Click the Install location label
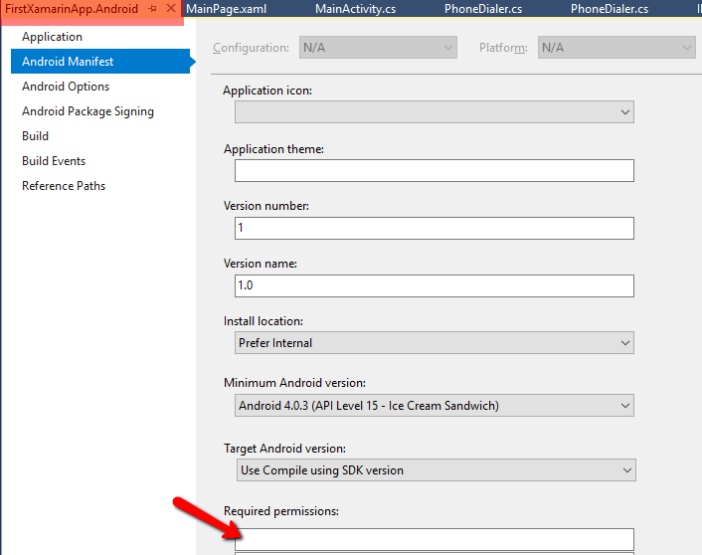Image resolution: width=702 pixels, height=555 pixels. (x=263, y=321)
